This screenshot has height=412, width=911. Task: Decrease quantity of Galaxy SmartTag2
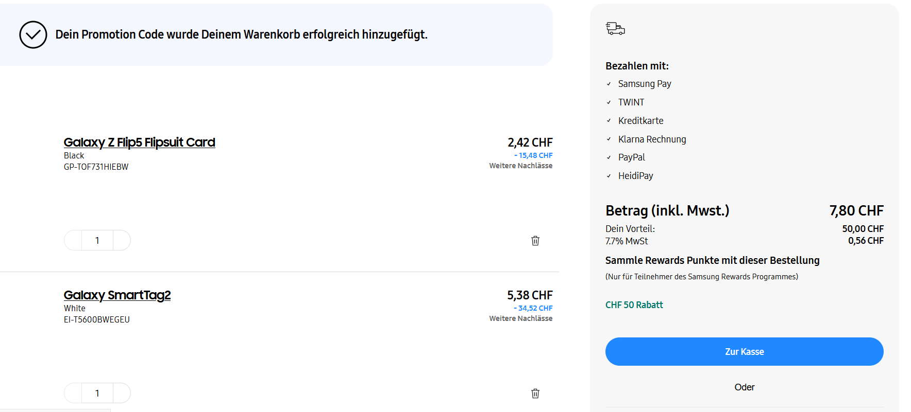click(73, 393)
